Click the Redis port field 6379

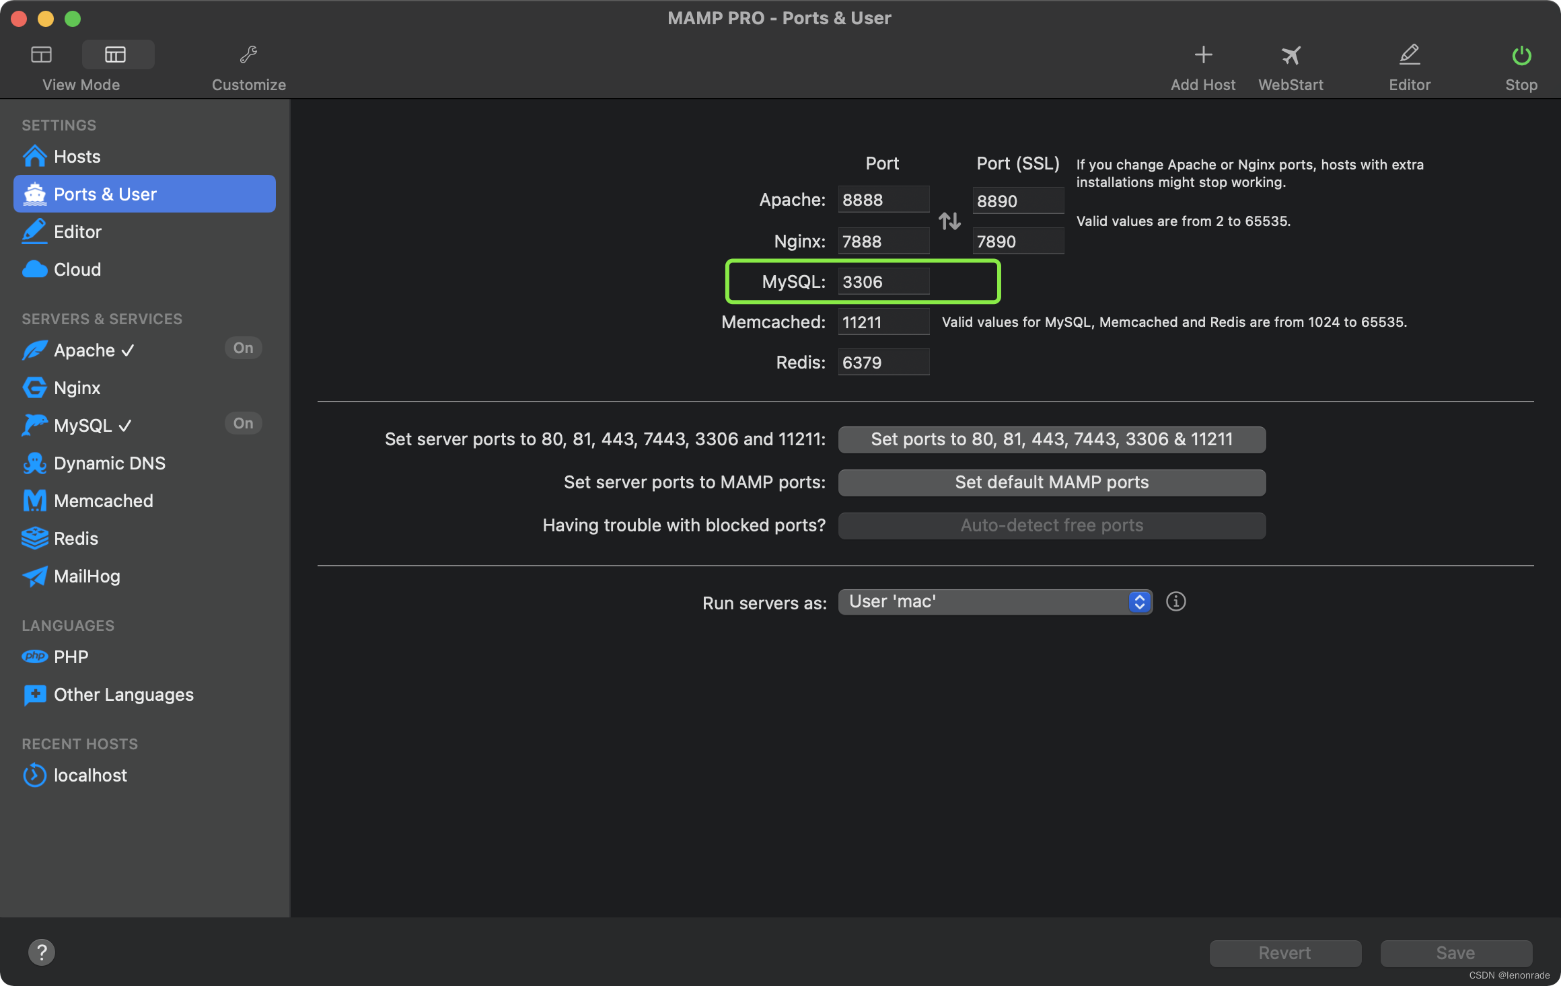pyautogui.click(x=883, y=362)
